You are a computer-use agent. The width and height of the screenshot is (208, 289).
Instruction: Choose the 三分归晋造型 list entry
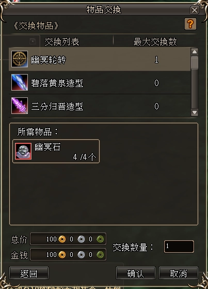point(100,106)
